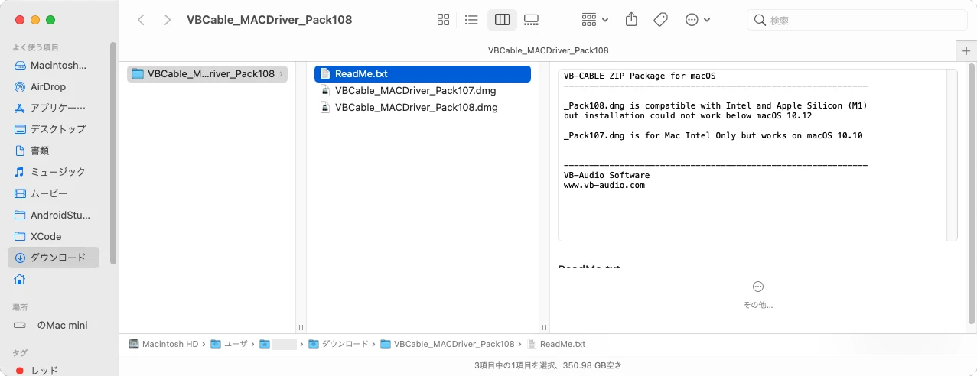Go back with the back arrow
The image size is (977, 376).
[142, 20]
